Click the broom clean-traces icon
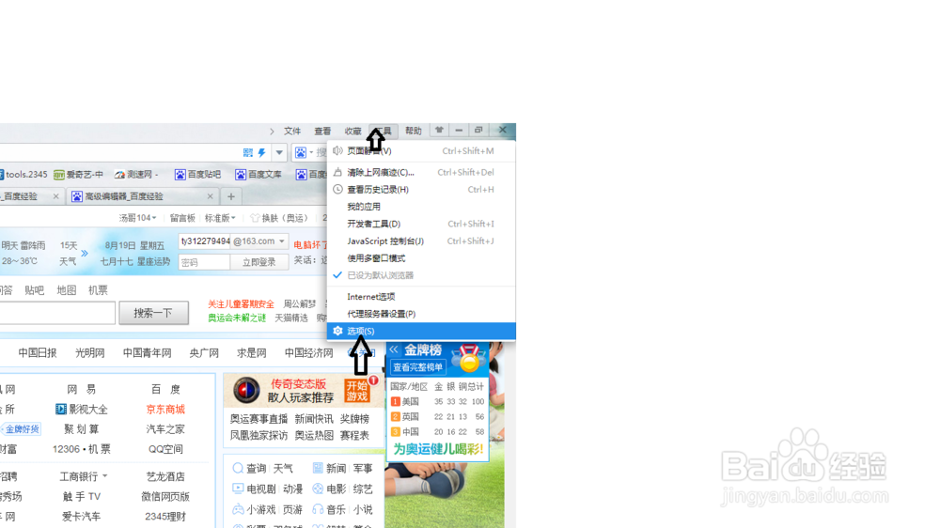Screen dimensions: 940x528 click(x=337, y=172)
